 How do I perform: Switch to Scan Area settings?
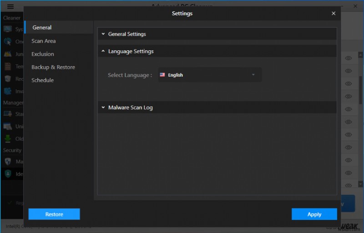tap(43, 41)
